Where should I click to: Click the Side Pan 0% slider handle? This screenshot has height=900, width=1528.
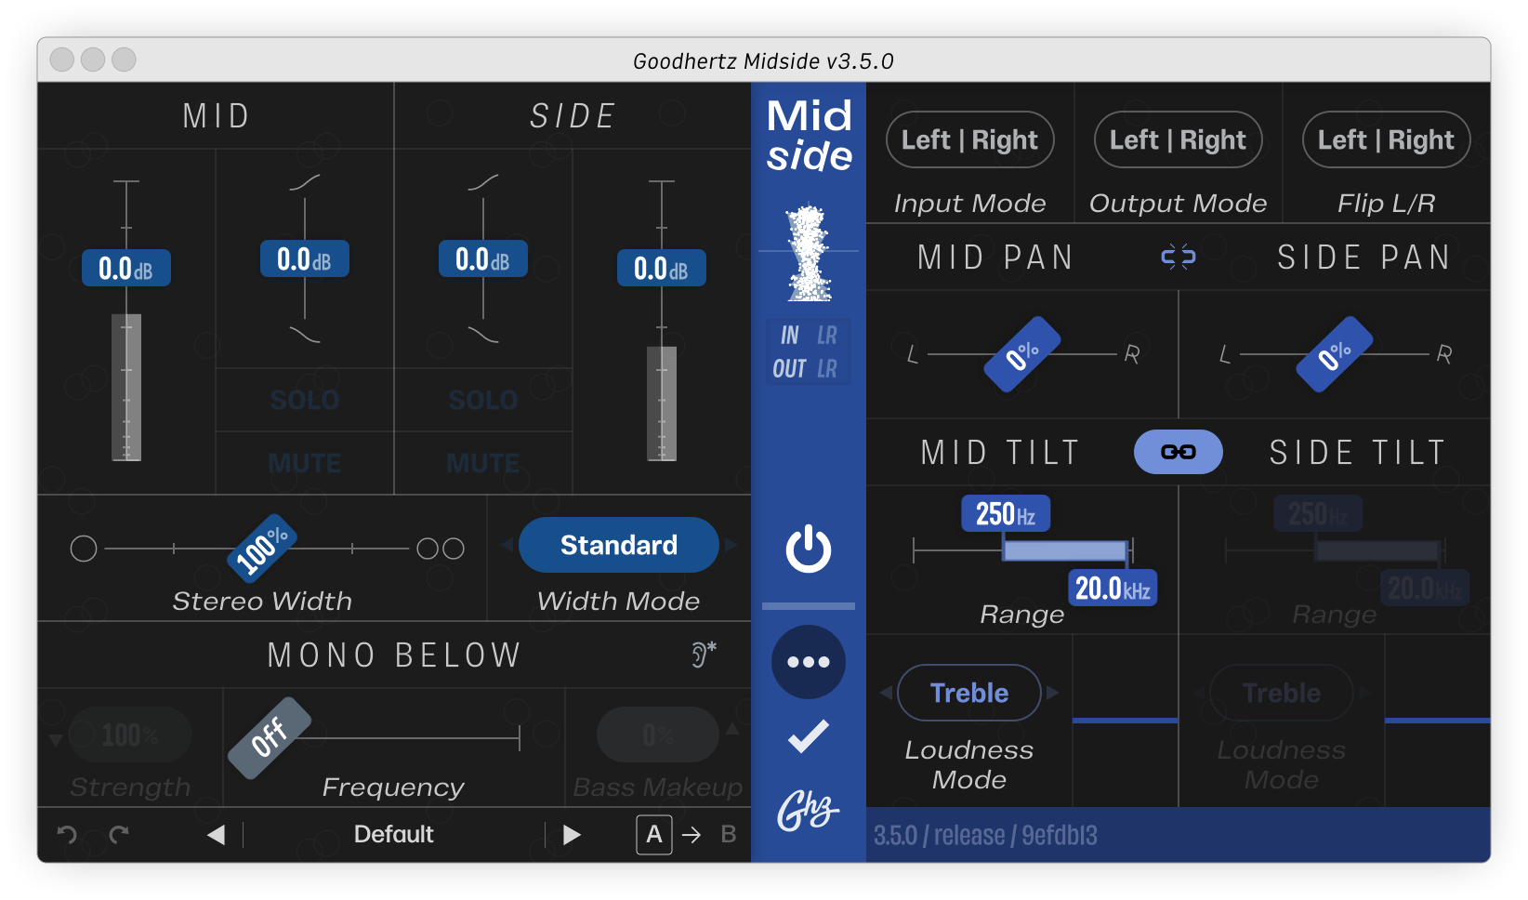point(1335,354)
